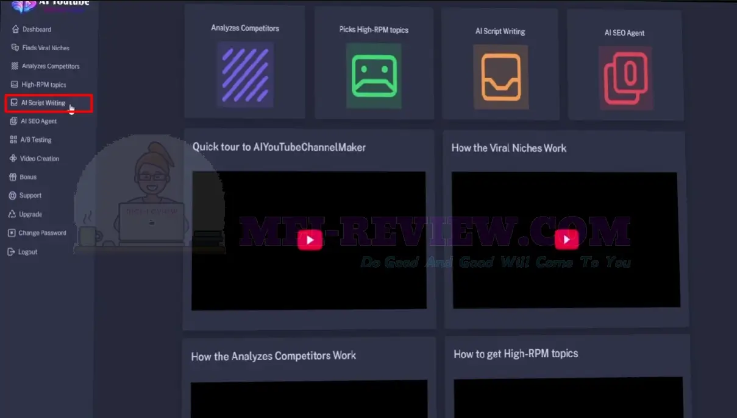Click the How the Analyzes Competitors Work heading
This screenshot has width=737, height=418.
[x=274, y=356]
